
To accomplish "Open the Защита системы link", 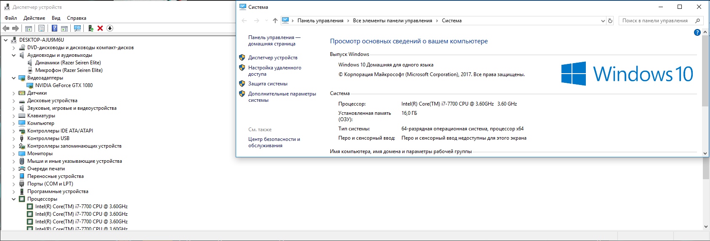I will (268, 84).
